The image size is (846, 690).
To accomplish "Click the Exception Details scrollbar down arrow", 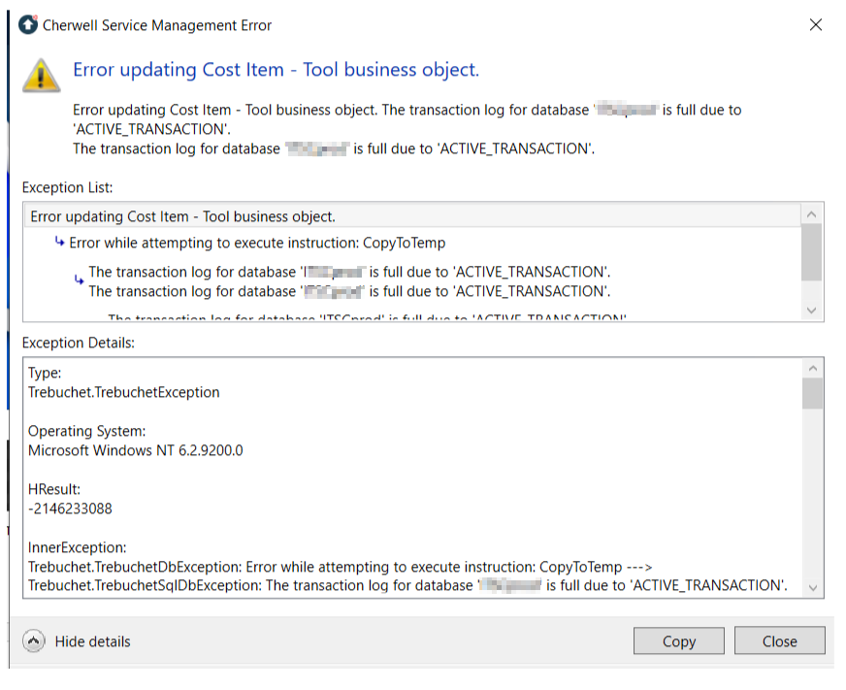I will 814,589.
